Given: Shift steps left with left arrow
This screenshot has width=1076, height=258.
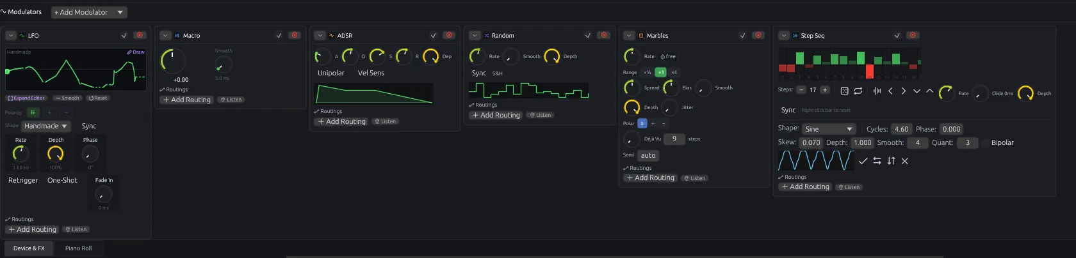Looking at the screenshot, I should (890, 91).
